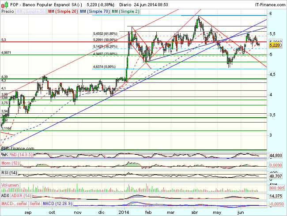Screen dimensions: 287x216
Task: Click the 4,9871 support level label
Action: (6, 52)
